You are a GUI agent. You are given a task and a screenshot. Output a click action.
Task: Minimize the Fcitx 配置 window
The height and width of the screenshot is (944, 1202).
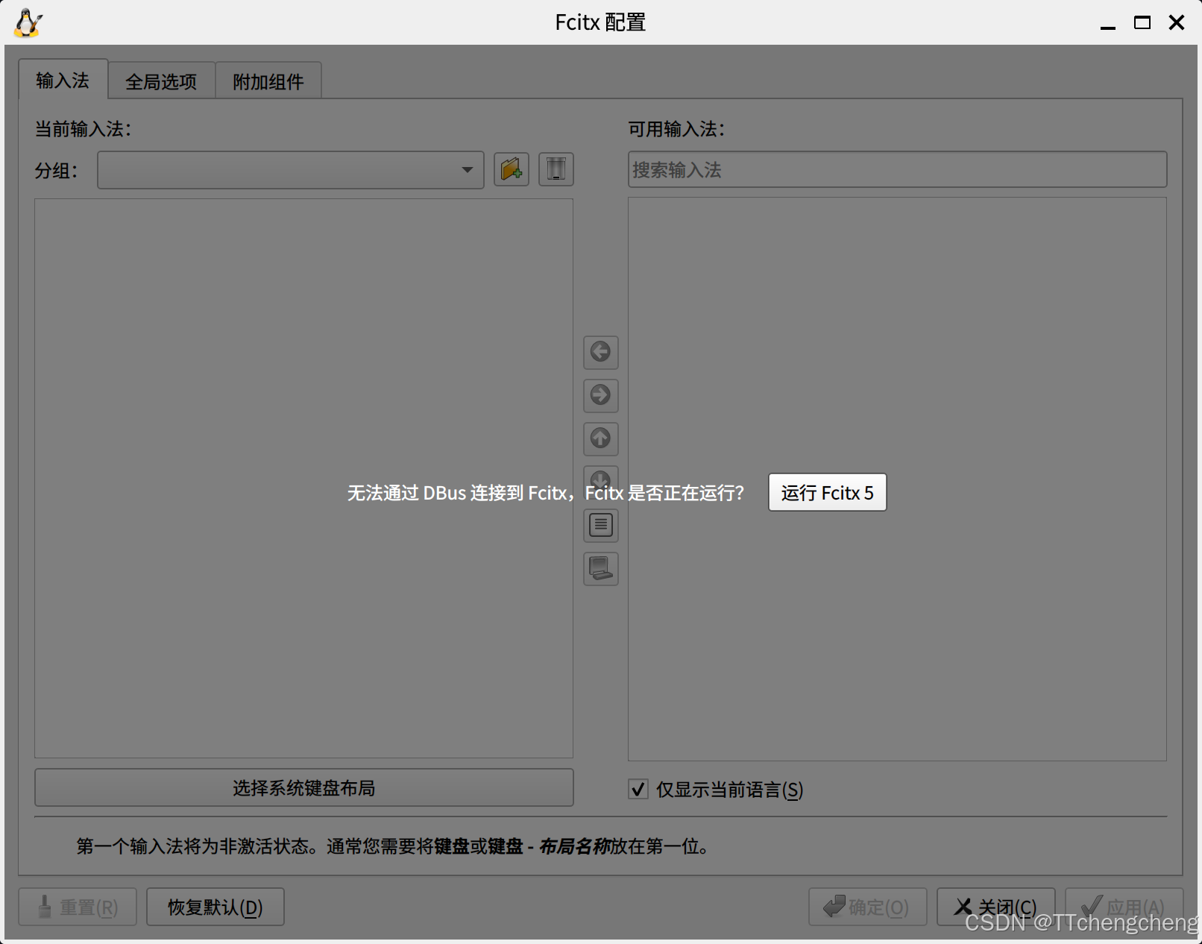pos(1107,24)
